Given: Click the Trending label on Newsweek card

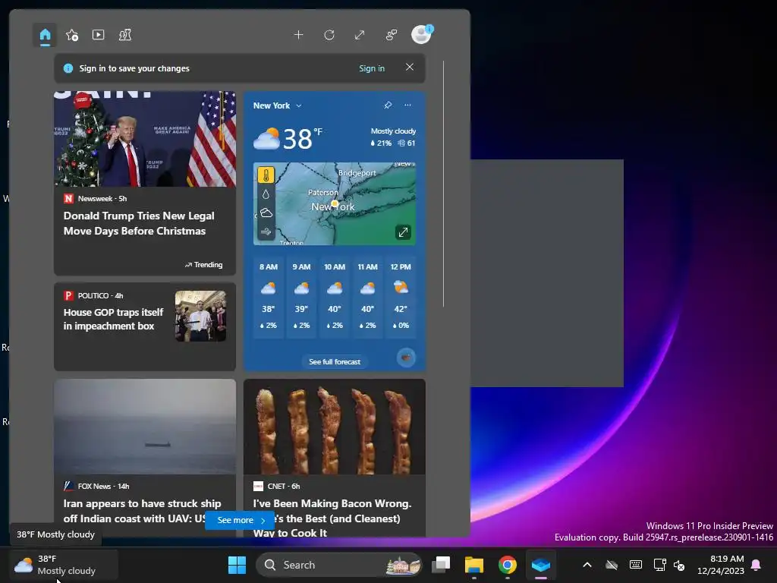Looking at the screenshot, I should pos(203,265).
